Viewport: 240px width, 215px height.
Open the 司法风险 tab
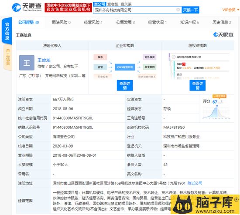61,23
